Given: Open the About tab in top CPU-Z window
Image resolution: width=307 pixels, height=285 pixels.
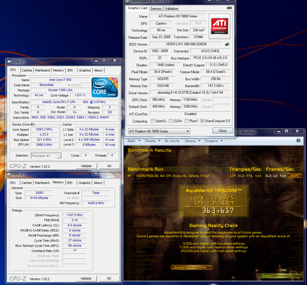Looking at the screenshot, I should (98, 70).
